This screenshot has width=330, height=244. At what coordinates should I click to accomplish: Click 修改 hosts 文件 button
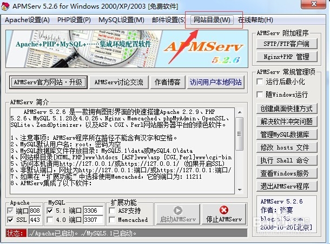pos(287,147)
